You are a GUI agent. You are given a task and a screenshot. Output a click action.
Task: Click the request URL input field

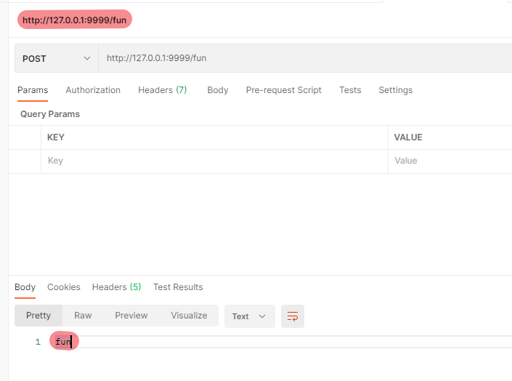point(305,59)
